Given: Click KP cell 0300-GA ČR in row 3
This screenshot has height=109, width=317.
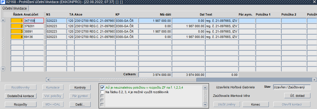Looking at the screenshot, I should point(127,31).
